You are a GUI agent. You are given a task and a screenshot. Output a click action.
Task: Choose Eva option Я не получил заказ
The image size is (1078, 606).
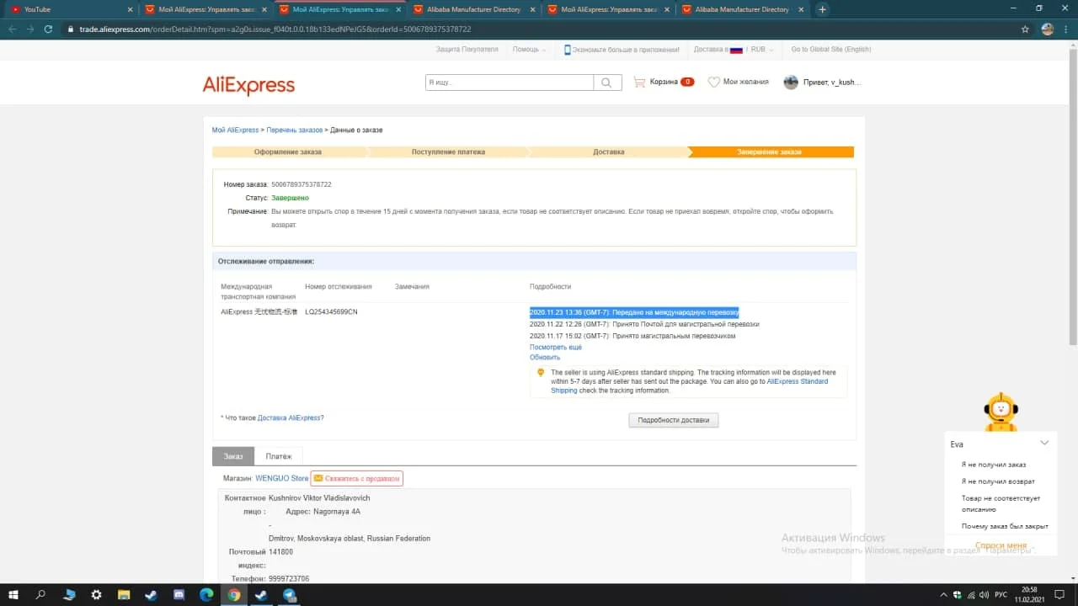[994, 465]
